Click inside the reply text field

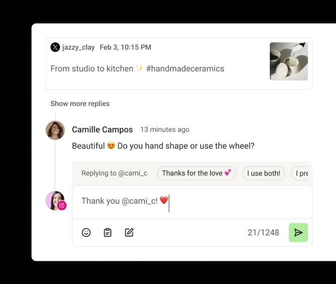(192, 202)
